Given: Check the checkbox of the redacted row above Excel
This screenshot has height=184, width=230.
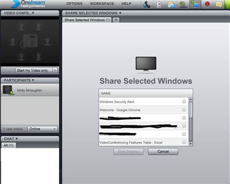Looking at the screenshot, I should coord(184,134).
